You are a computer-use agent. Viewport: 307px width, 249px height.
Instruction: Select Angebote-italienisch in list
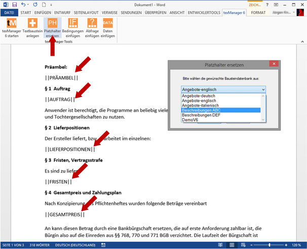[x=221, y=105]
